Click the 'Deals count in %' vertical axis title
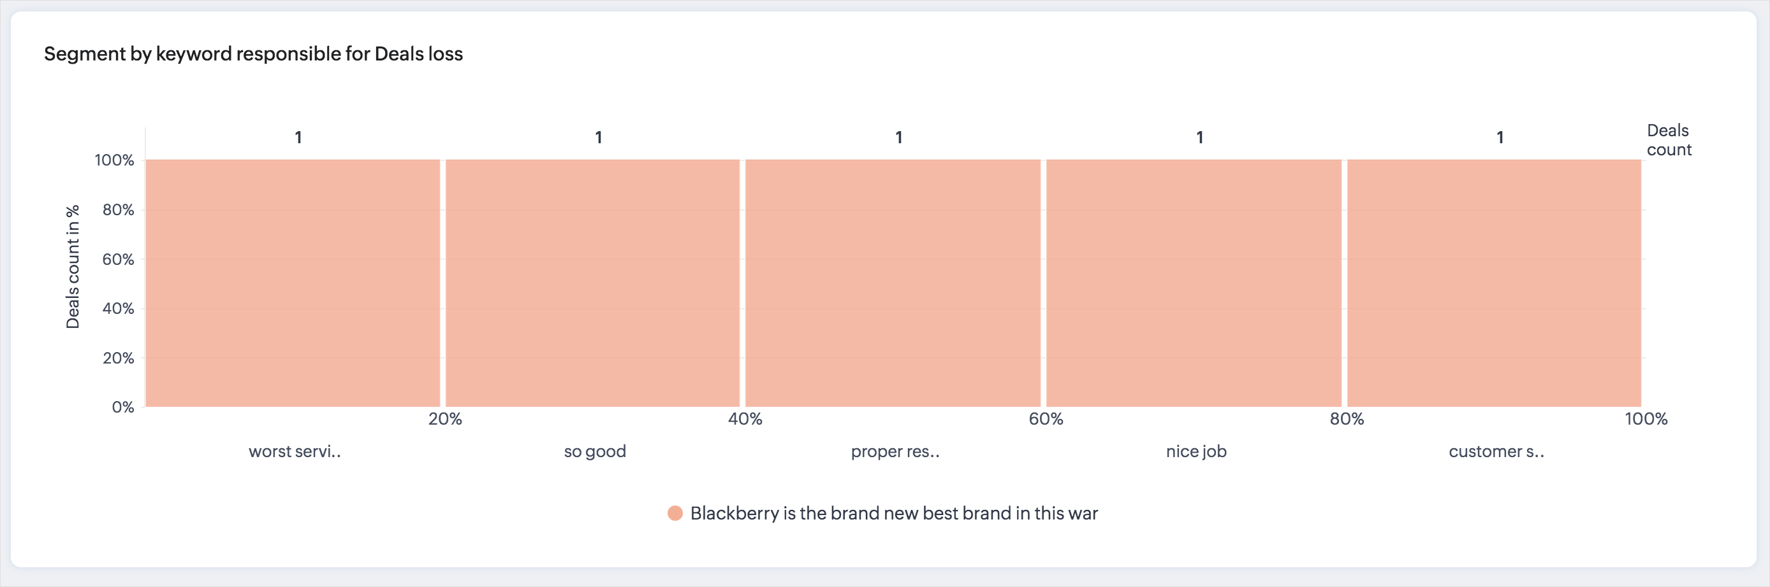 (x=73, y=267)
